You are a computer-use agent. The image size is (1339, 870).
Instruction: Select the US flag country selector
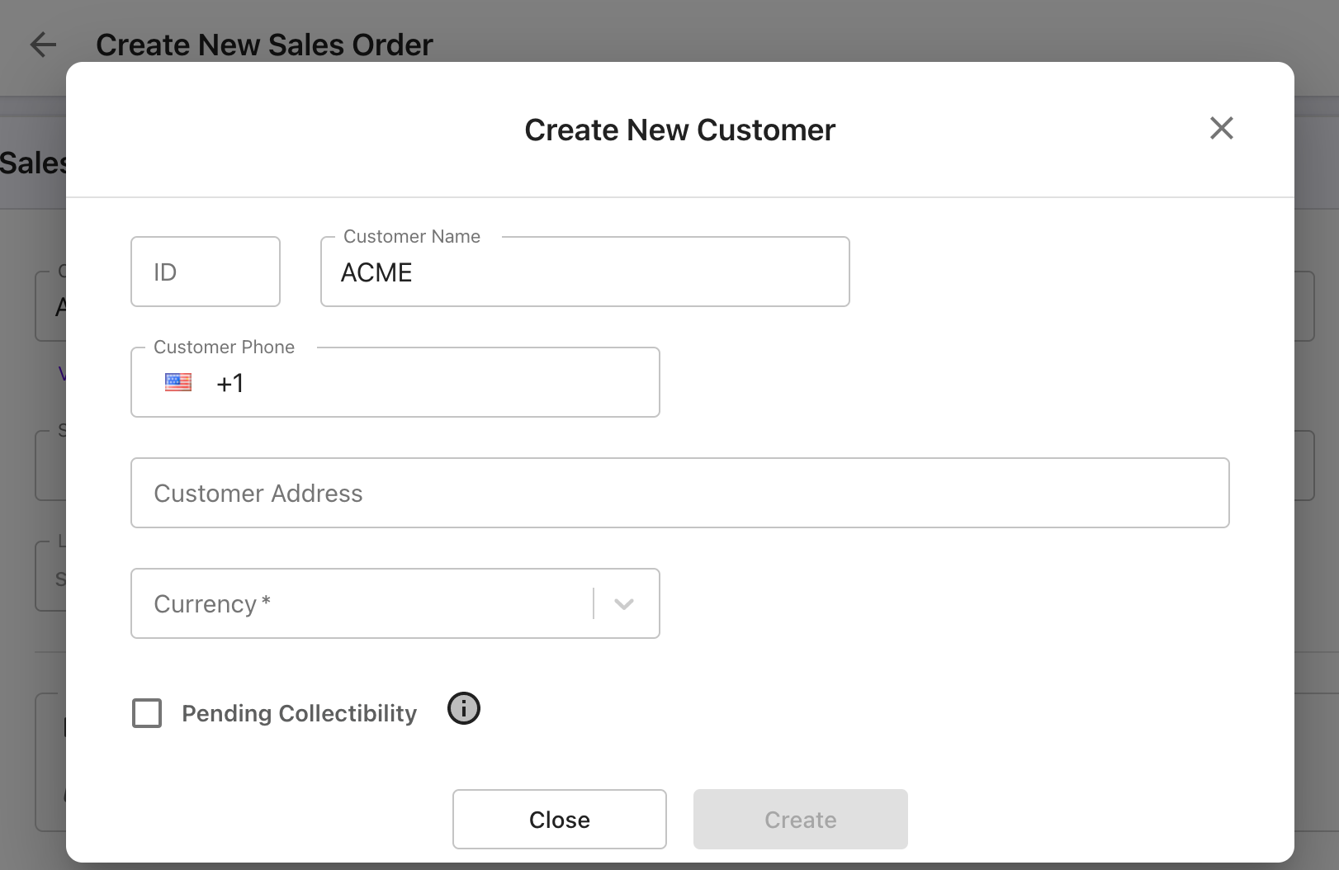pyautogui.click(x=178, y=382)
